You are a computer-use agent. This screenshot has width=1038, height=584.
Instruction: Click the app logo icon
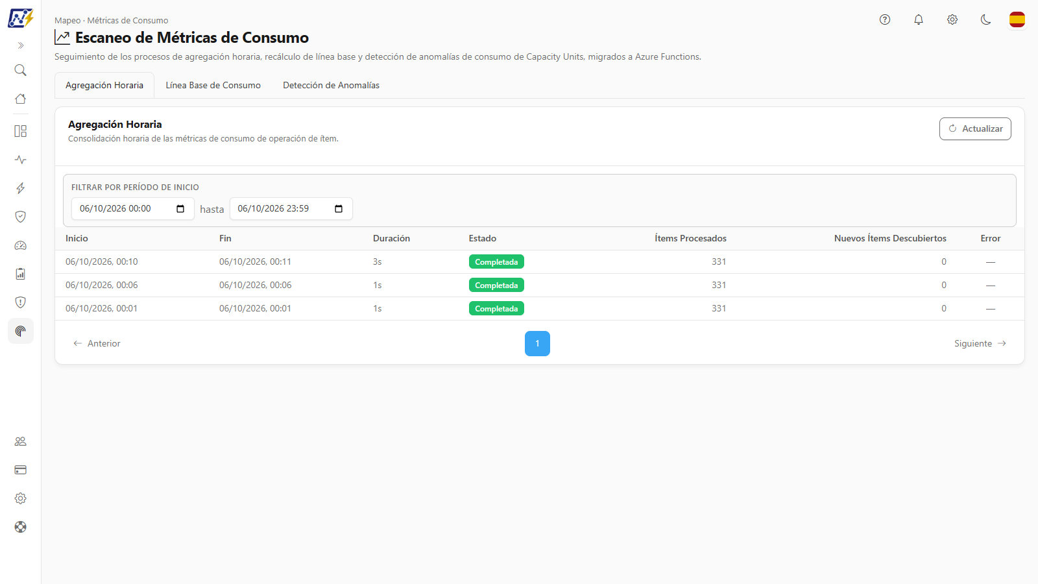pyautogui.click(x=21, y=18)
